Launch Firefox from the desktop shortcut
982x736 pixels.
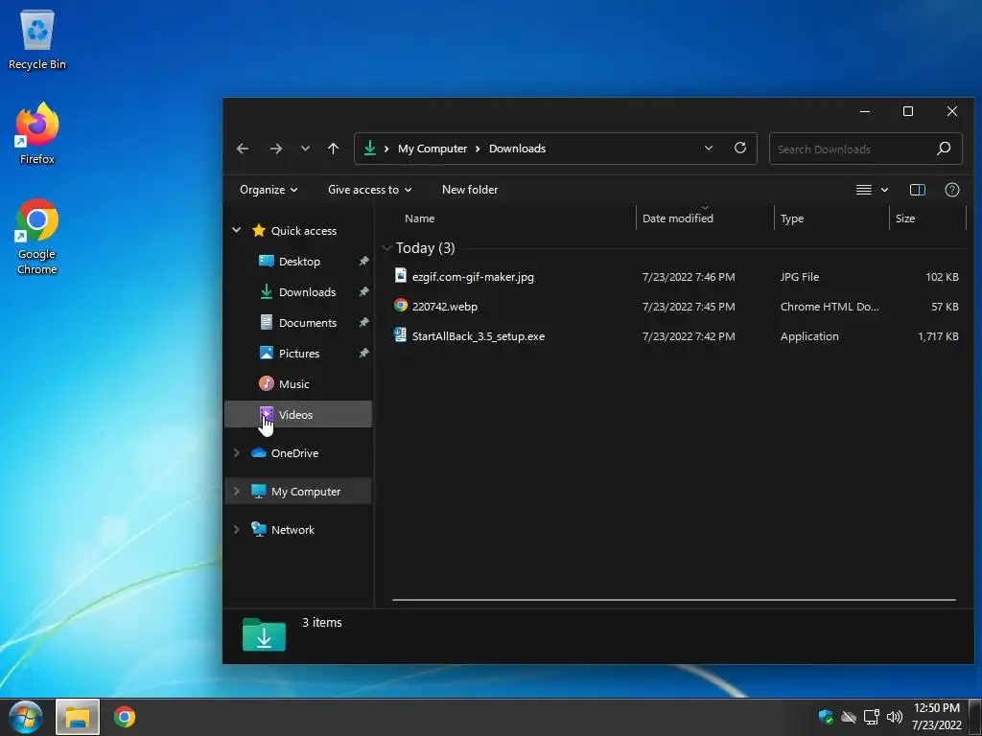37,133
